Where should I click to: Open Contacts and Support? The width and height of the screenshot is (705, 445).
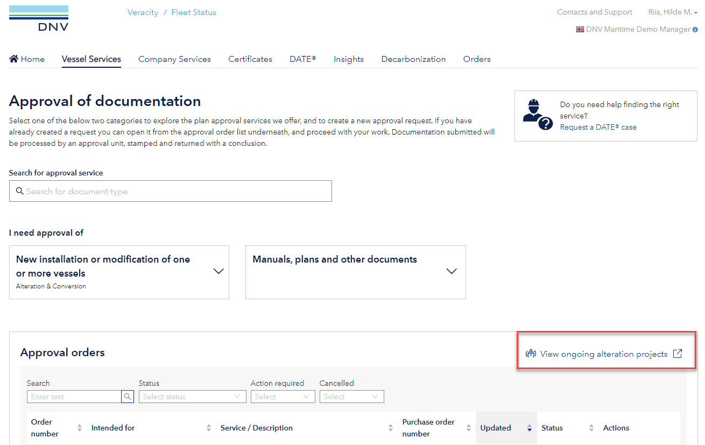(x=594, y=12)
